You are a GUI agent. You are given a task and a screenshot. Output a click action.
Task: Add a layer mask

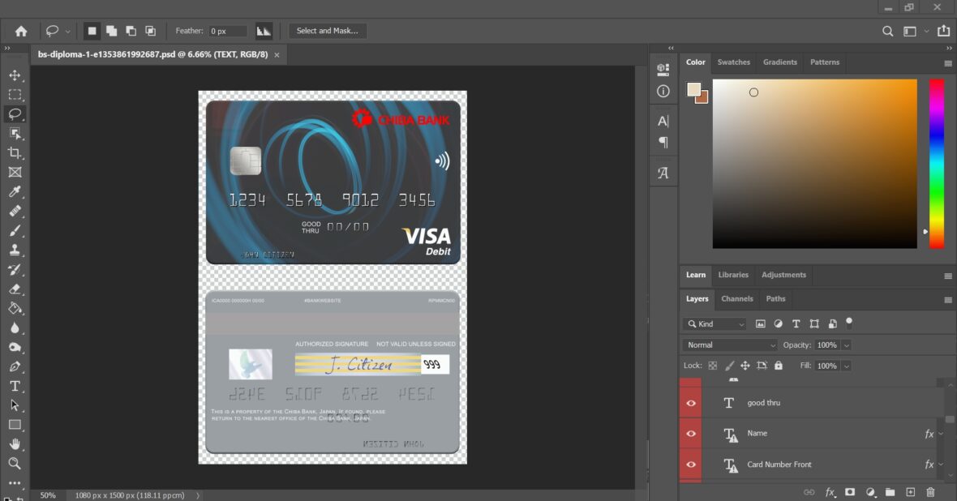850,492
